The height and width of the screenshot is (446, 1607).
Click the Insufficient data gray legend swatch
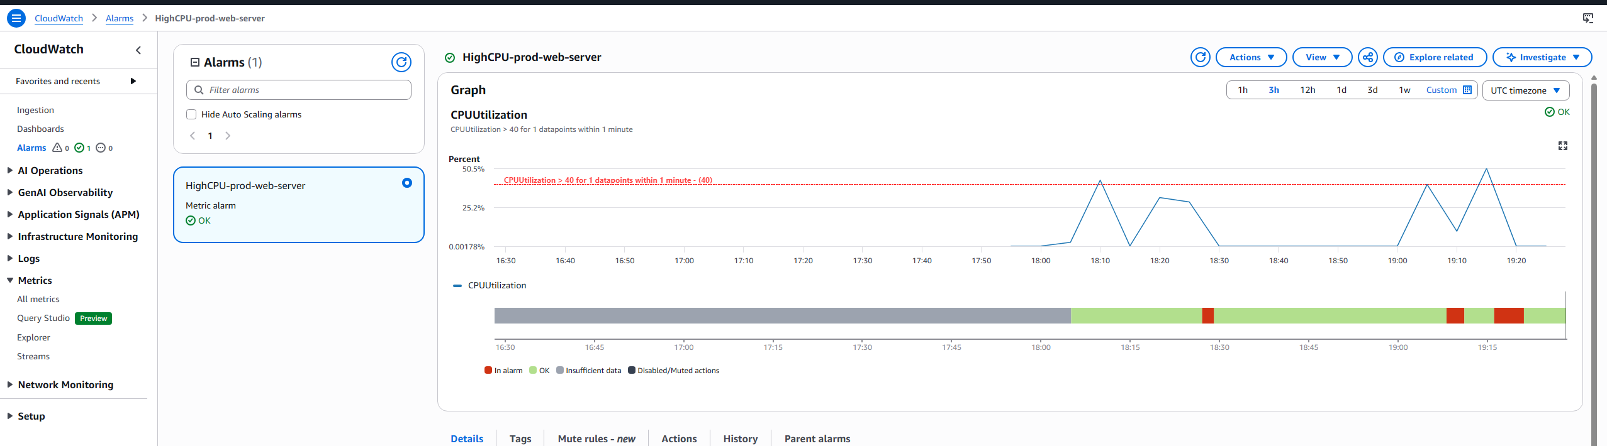(559, 370)
